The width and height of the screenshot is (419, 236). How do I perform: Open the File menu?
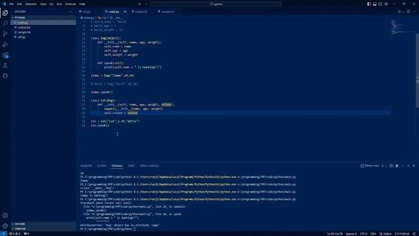(x=12, y=4)
